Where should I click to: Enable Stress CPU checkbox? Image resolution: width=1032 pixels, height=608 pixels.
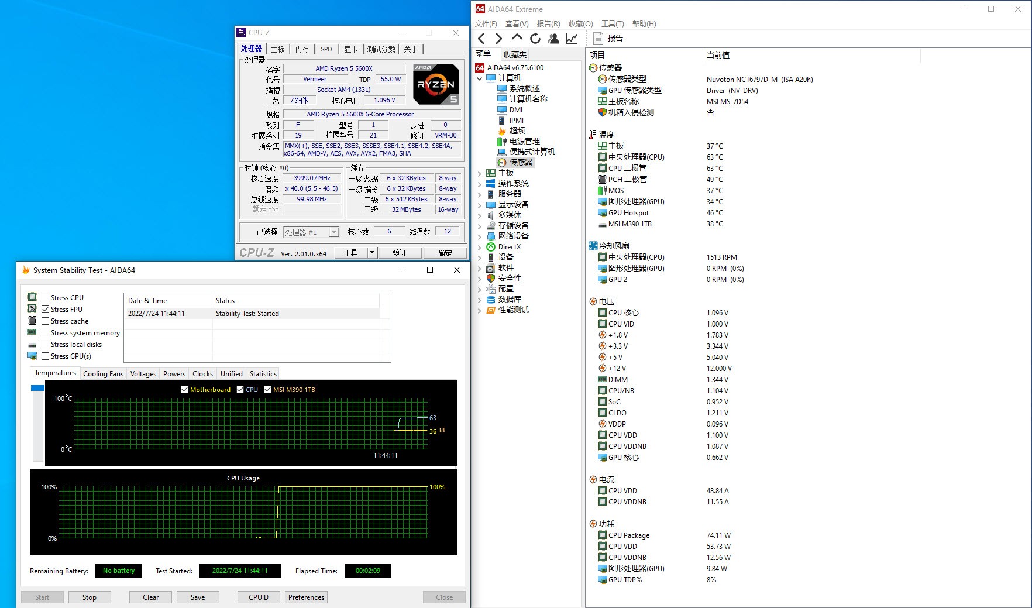(x=45, y=297)
